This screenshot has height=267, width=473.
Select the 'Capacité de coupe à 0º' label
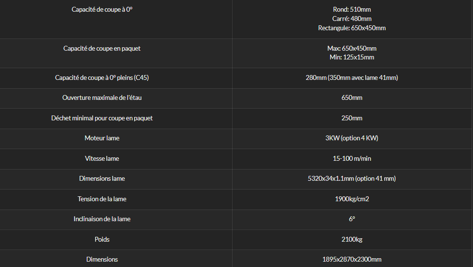[x=102, y=9]
